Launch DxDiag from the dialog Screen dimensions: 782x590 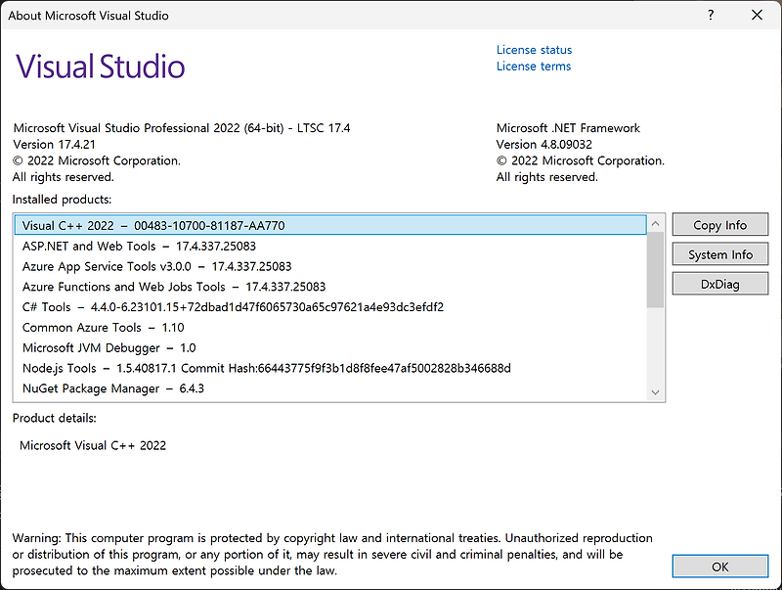click(719, 284)
